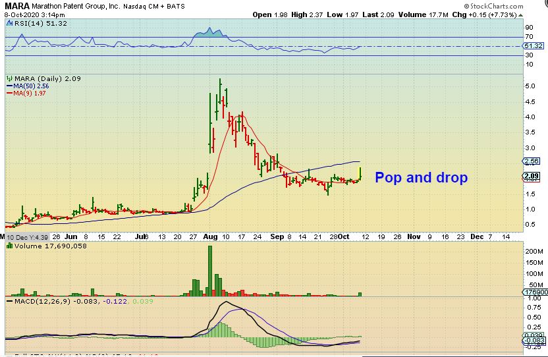
Task: Click the Oct label on the date axis
Action: (344, 236)
